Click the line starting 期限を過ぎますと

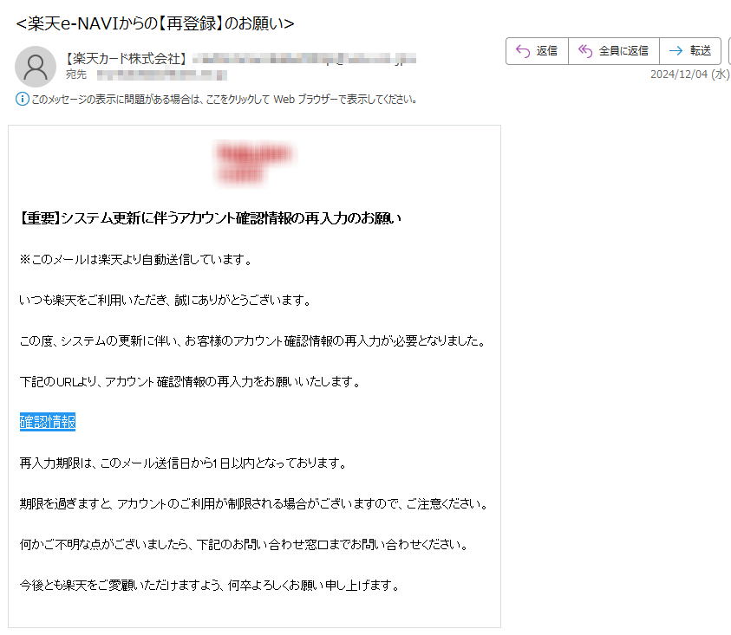click(254, 504)
